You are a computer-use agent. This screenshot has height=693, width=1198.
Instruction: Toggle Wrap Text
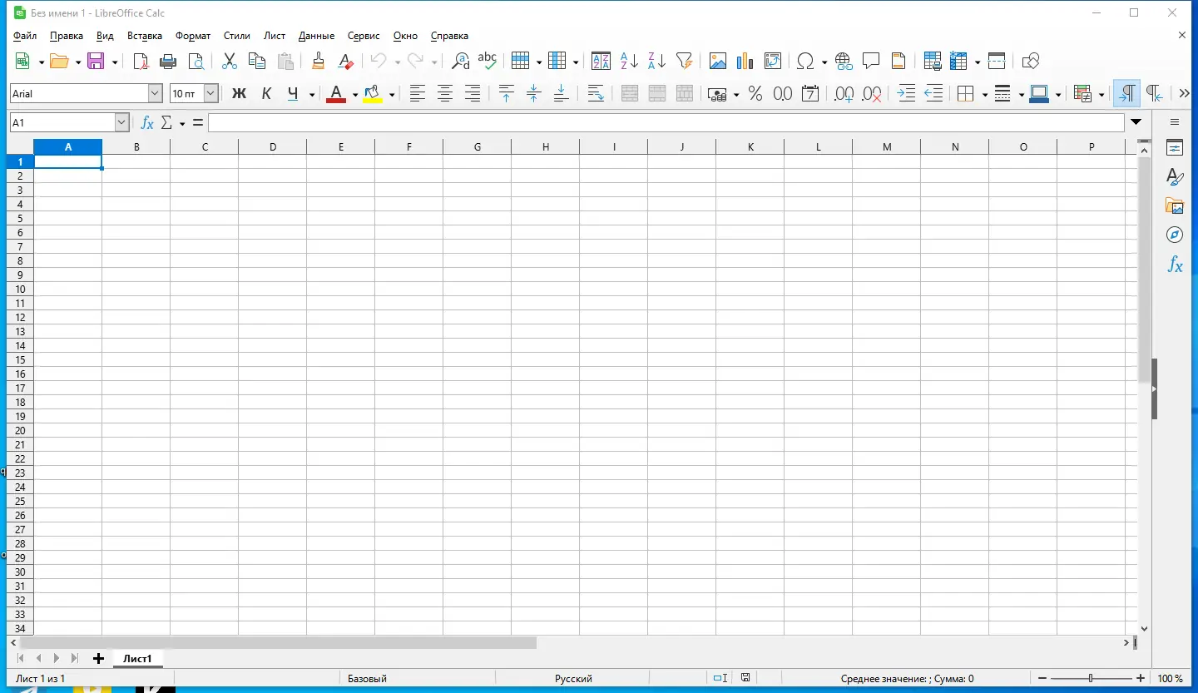coord(596,94)
